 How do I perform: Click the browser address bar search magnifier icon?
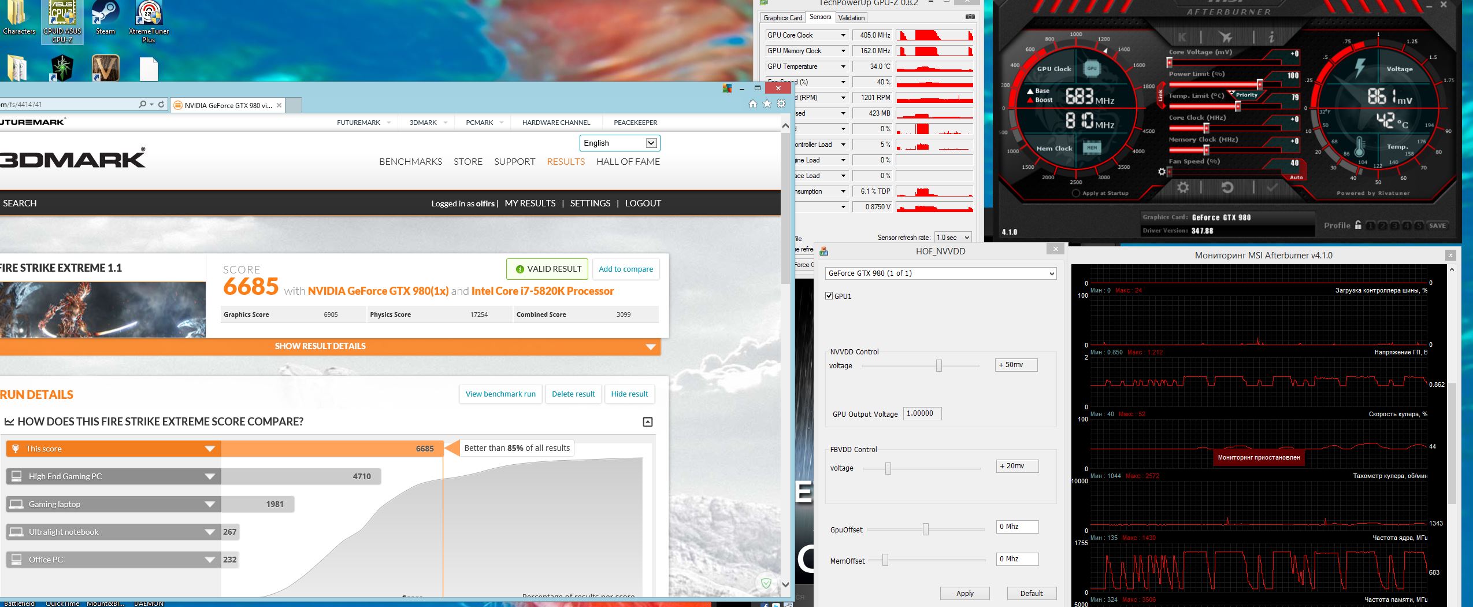pyautogui.click(x=142, y=105)
